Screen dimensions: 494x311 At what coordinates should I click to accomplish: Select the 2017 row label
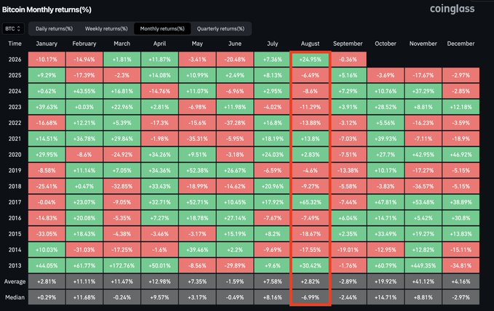15,202
